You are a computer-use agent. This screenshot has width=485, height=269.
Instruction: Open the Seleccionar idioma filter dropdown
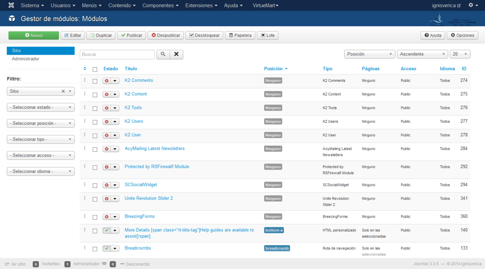(41, 171)
